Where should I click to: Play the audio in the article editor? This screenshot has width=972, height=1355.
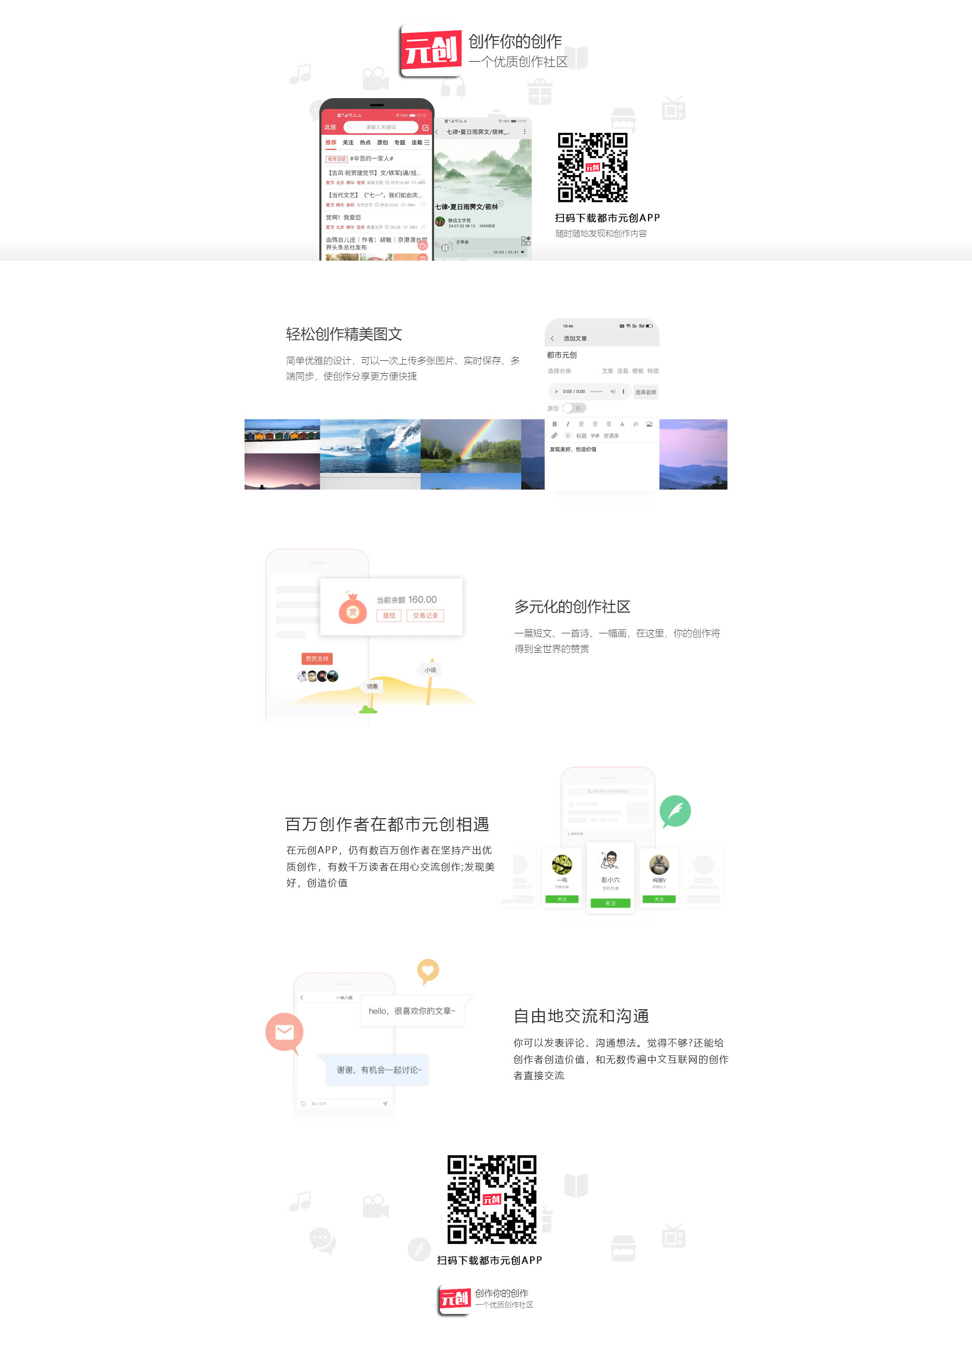pos(556,392)
